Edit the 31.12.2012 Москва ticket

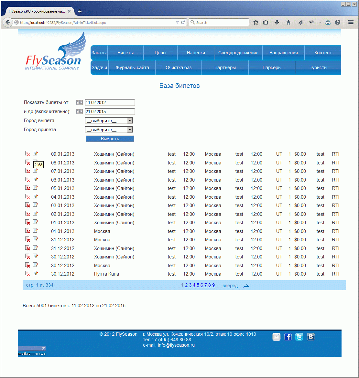[36, 239]
